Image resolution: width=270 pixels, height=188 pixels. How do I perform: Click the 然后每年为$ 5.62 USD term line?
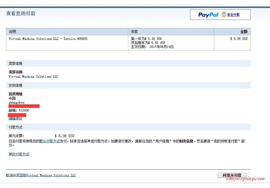pos(148,43)
